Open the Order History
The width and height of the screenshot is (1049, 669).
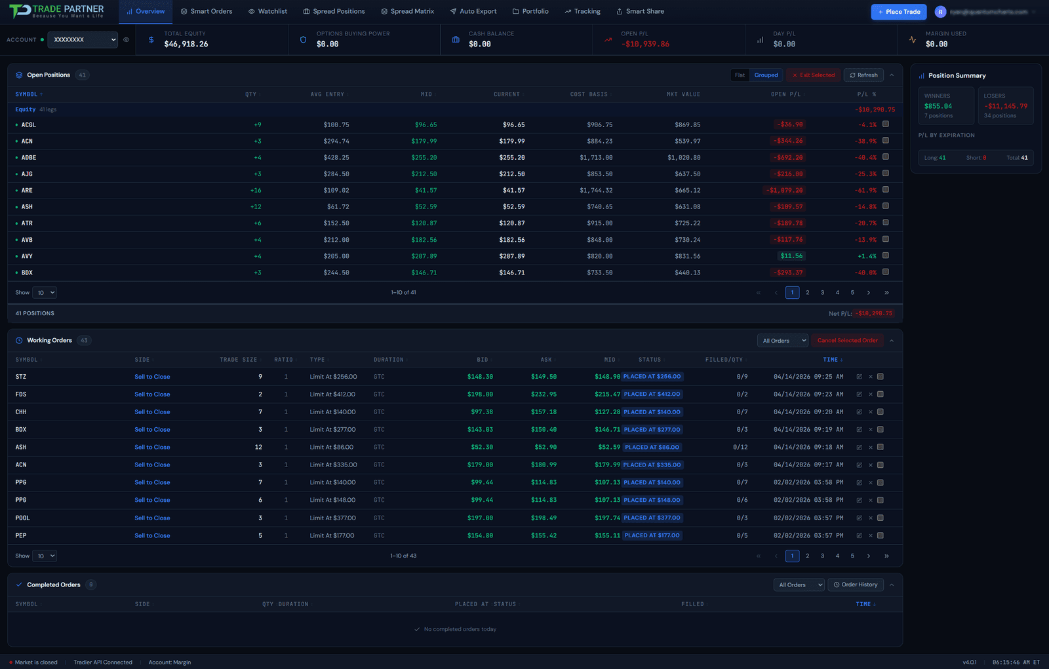tap(856, 584)
